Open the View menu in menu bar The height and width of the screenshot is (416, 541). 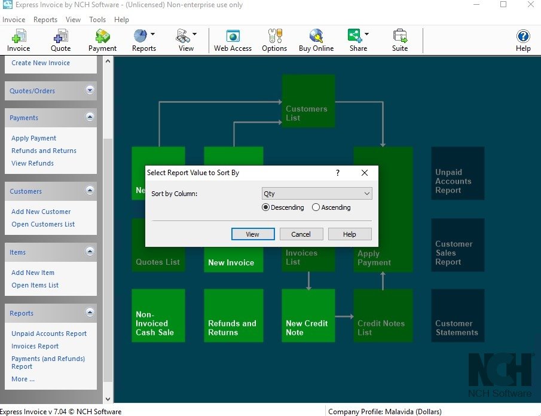point(73,20)
